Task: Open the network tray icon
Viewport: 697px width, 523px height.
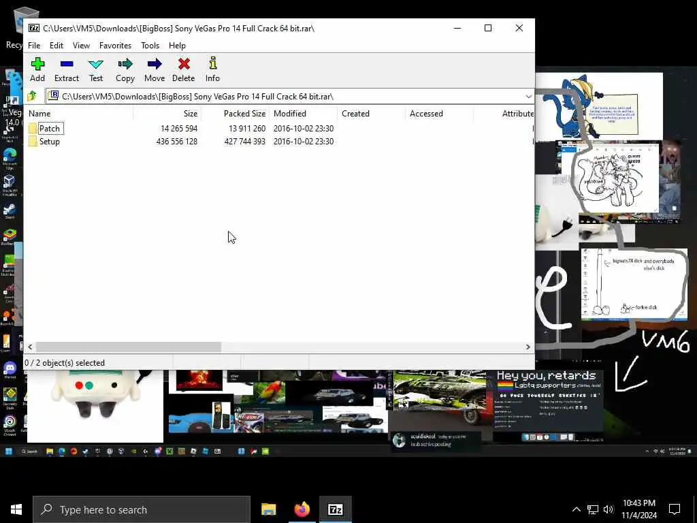Action: point(593,509)
